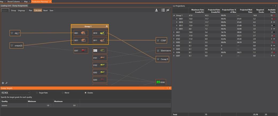Collapse Group 1 box with chevron

pos(107,26)
